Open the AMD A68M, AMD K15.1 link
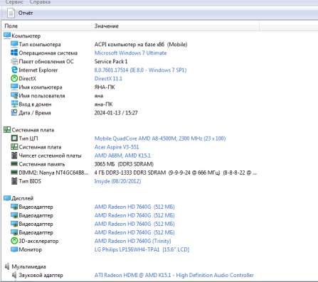Image resolution: width=318 pixels, height=282 pixels. pos(122,156)
